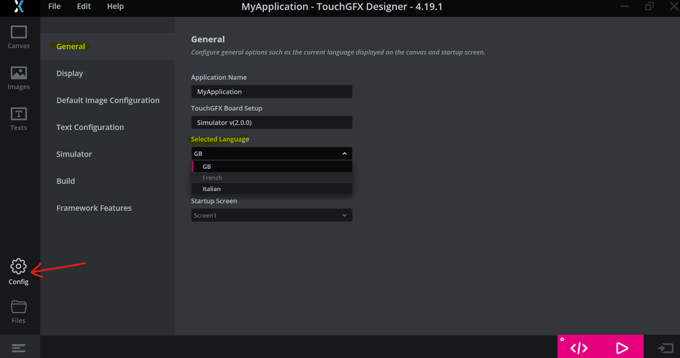This screenshot has height=358, width=680.
Task: Open the Build settings tab
Action: [x=108, y=181]
